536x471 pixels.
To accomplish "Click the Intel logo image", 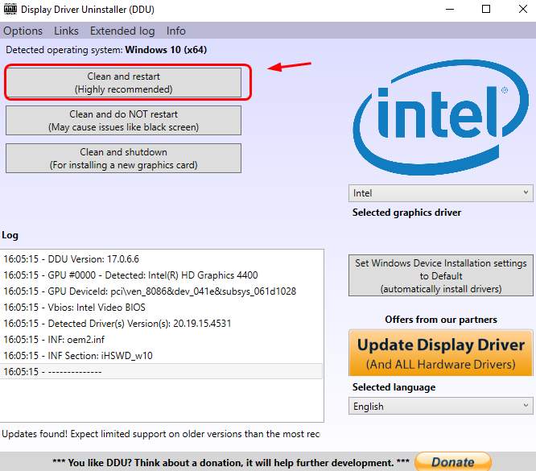I will click(440, 118).
